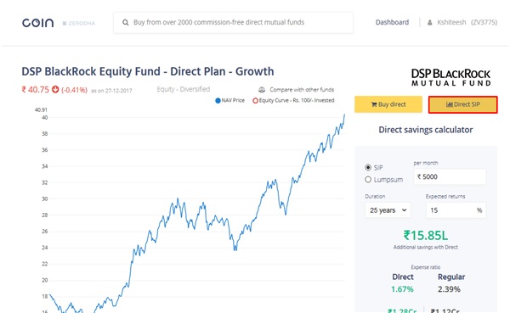Click the Zerodha logo in header

click(x=79, y=23)
